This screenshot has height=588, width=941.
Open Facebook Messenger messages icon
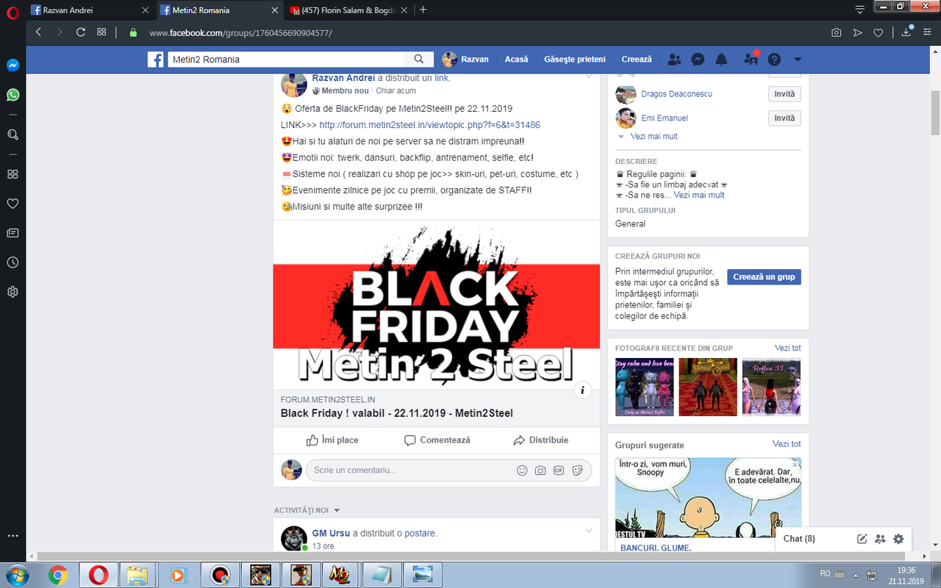[698, 60]
